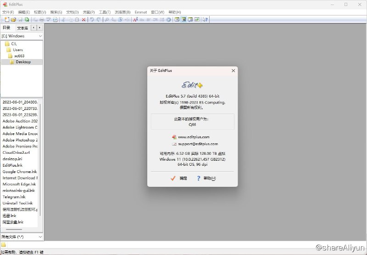Screen dimensions: 367x255
Task: Click the New file toolbar icon
Action: [x=7, y=20]
